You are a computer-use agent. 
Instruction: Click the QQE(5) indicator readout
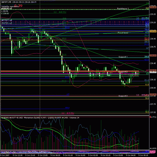point(58,118)
